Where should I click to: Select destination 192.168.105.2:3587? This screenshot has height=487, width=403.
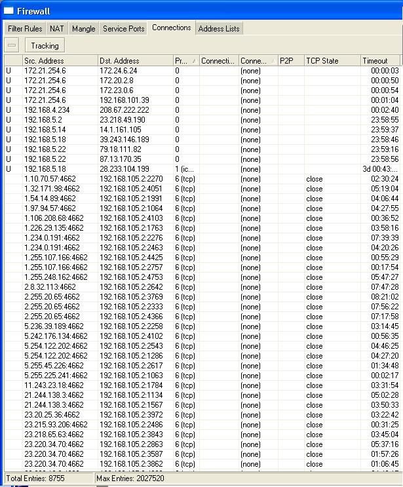pyautogui.click(x=131, y=454)
